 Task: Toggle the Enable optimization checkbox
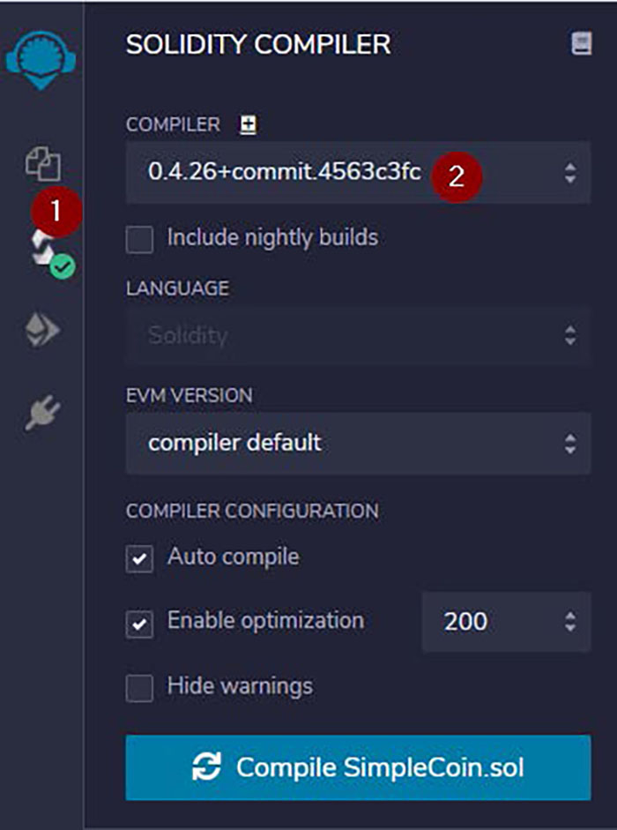pyautogui.click(x=139, y=623)
